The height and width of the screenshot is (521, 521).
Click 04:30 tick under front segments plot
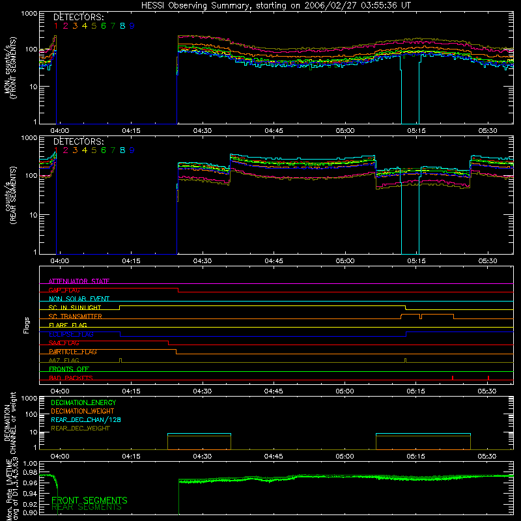click(203, 131)
